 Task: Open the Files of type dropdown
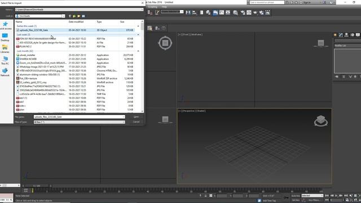124,122
